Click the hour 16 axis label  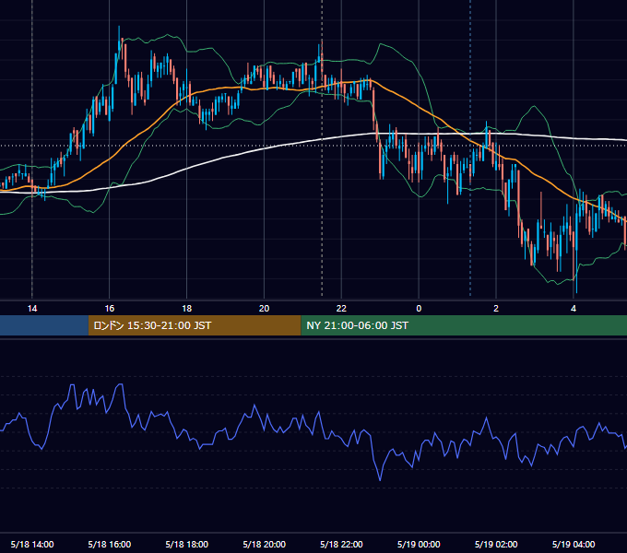point(109,309)
